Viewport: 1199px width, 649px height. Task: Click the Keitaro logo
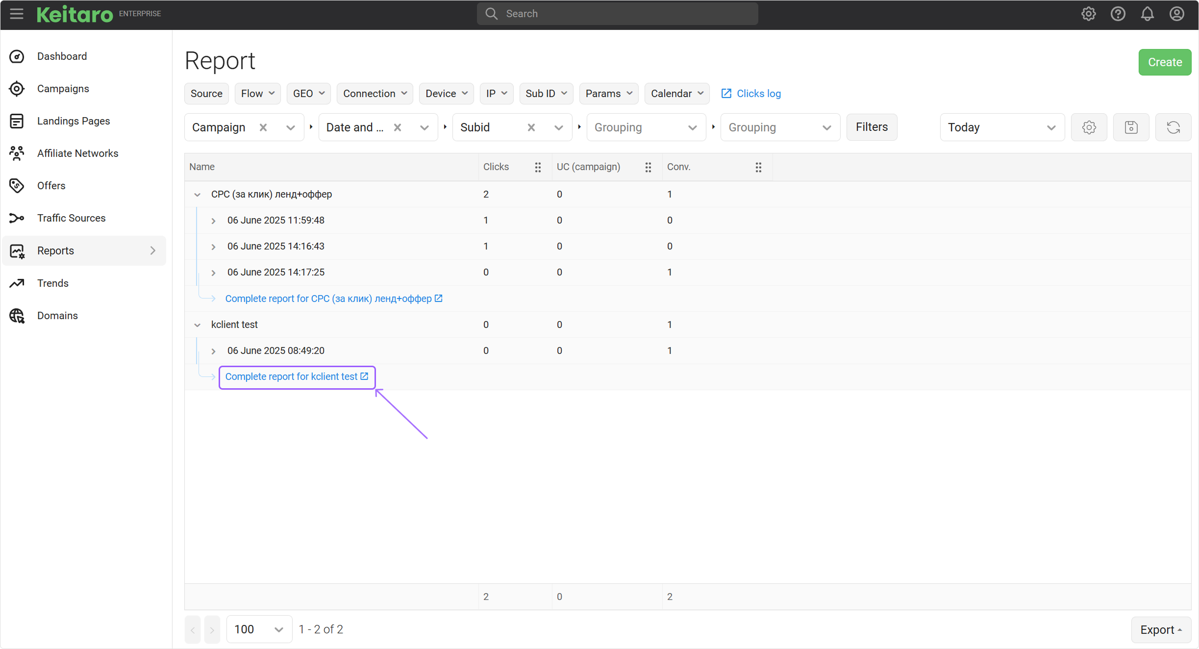coord(75,14)
